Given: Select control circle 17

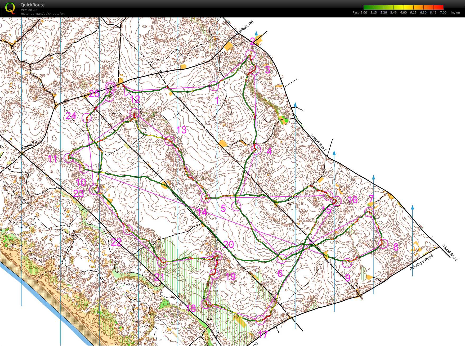Looking at the screenshot, I should (x=261, y=320).
